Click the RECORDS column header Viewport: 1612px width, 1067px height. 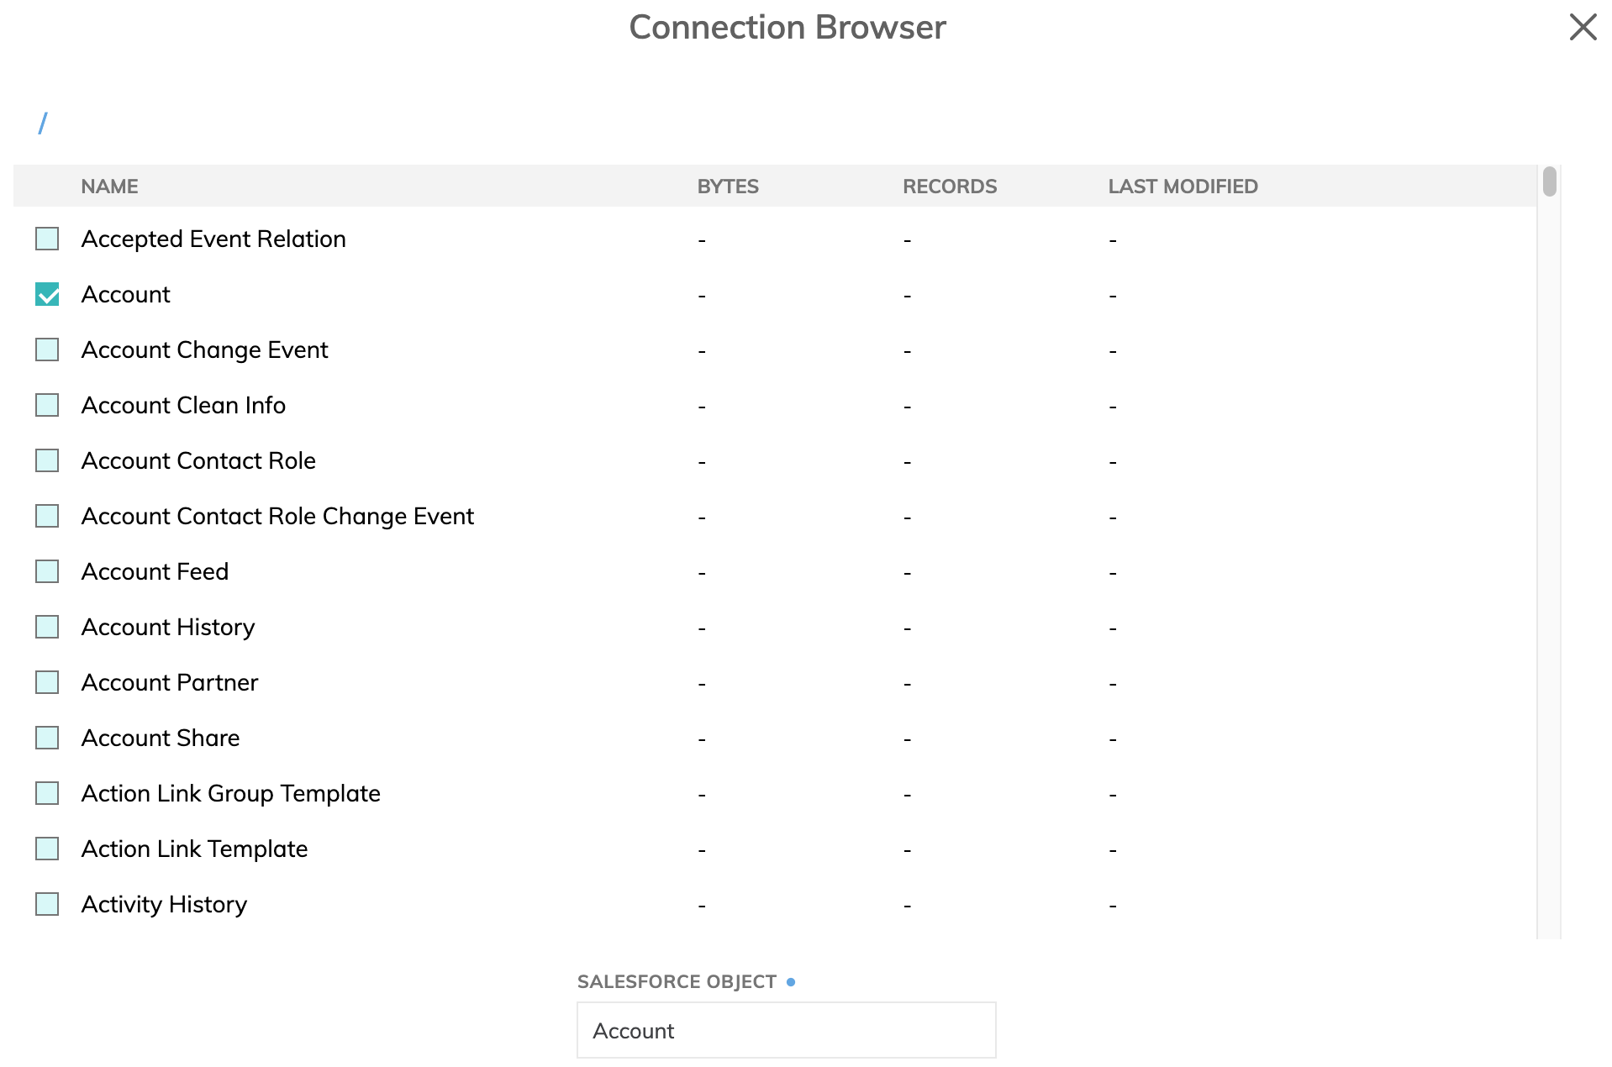[950, 187]
